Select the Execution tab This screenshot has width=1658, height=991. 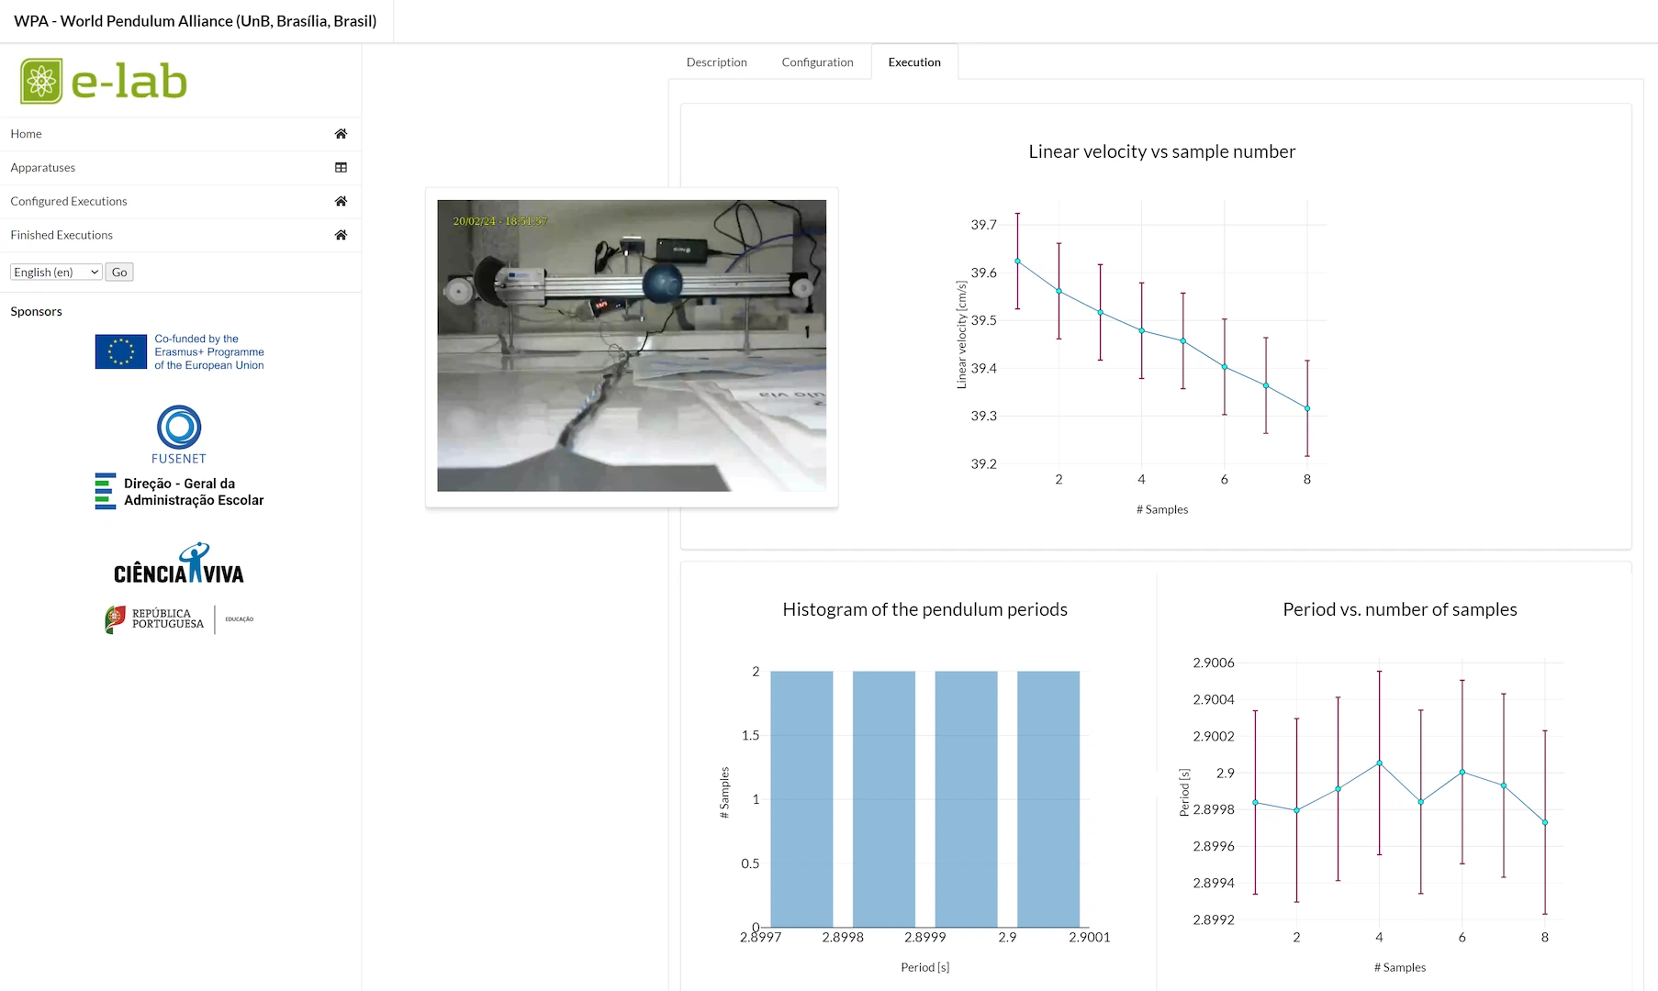pos(913,62)
